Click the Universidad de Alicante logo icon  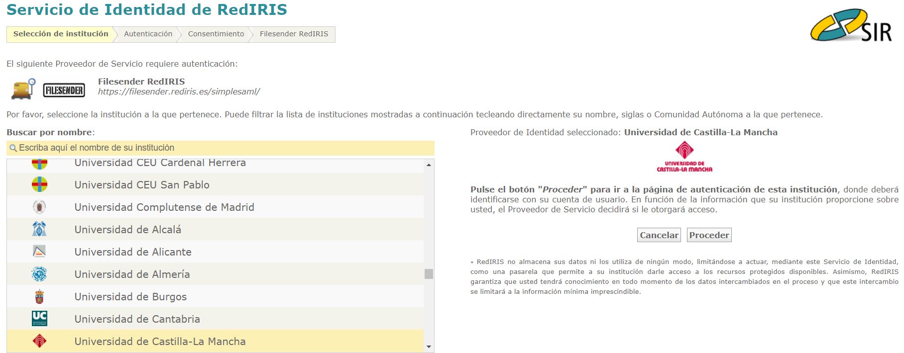[39, 252]
